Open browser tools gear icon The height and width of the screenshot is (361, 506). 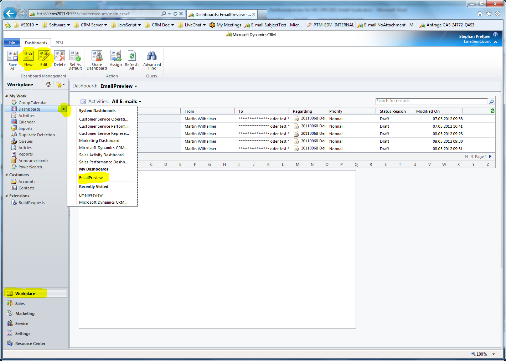(497, 14)
